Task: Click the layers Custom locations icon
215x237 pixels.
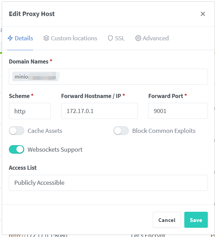Action: point(46,38)
